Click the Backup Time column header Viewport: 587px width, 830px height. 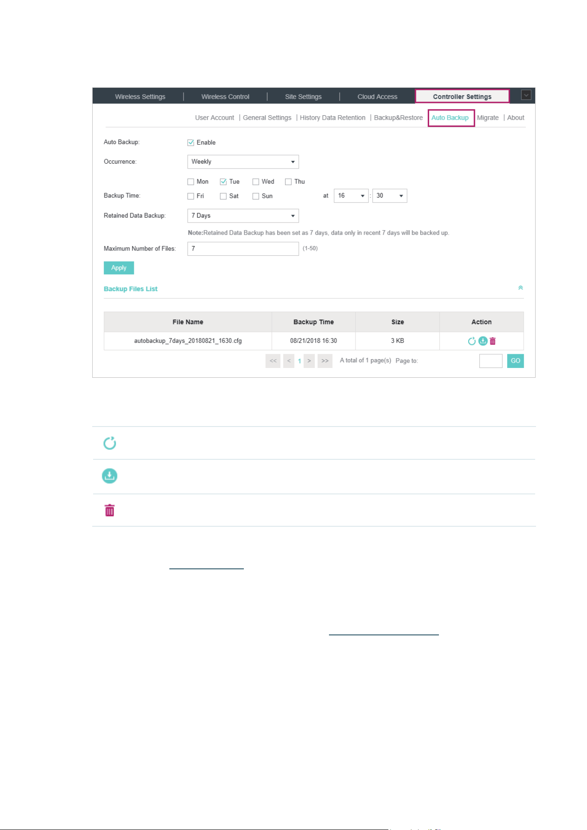pos(313,322)
